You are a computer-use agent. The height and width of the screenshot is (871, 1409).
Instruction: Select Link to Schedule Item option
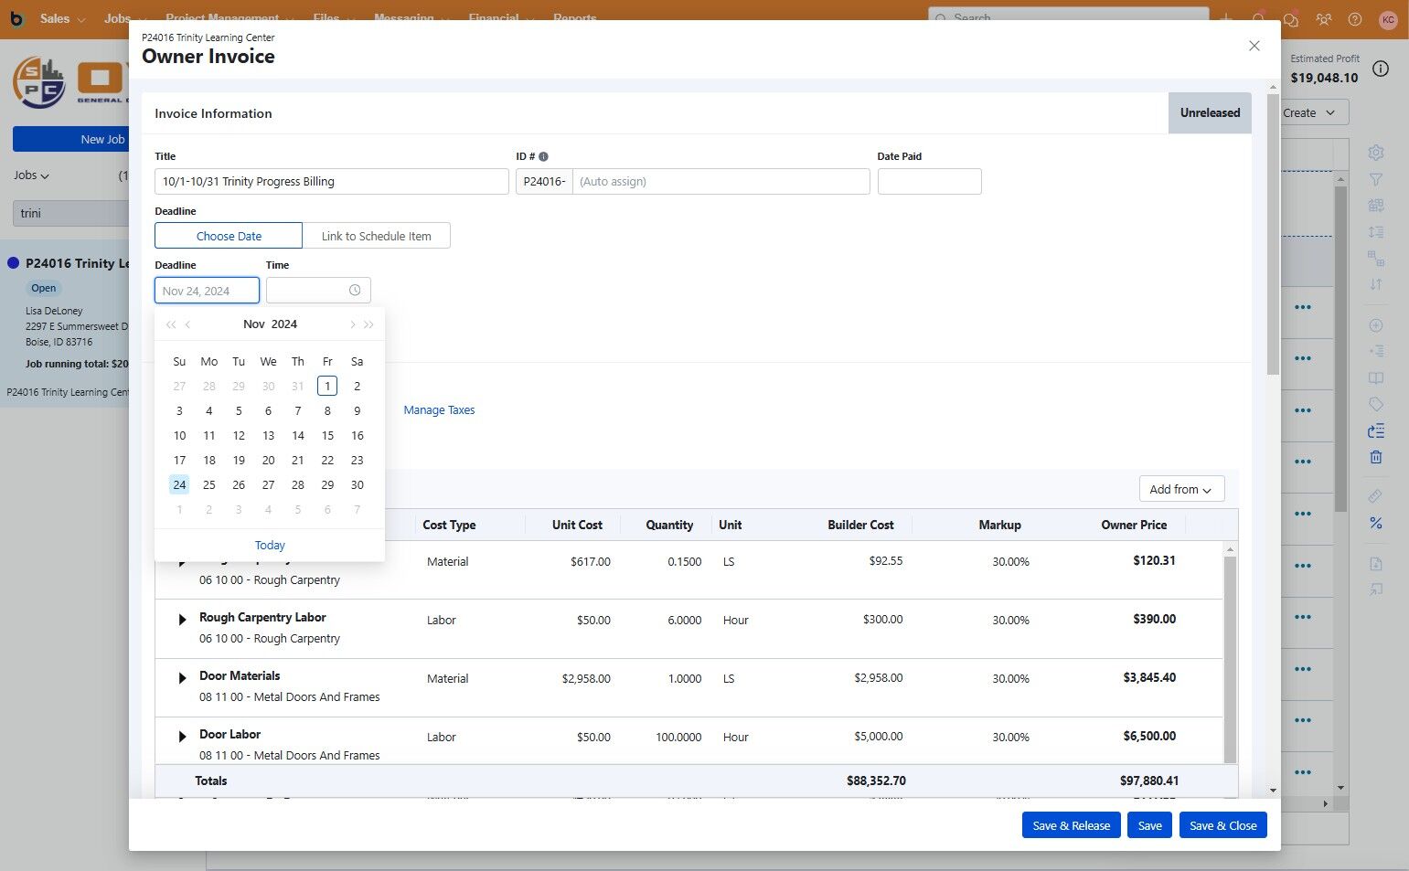pos(376,236)
